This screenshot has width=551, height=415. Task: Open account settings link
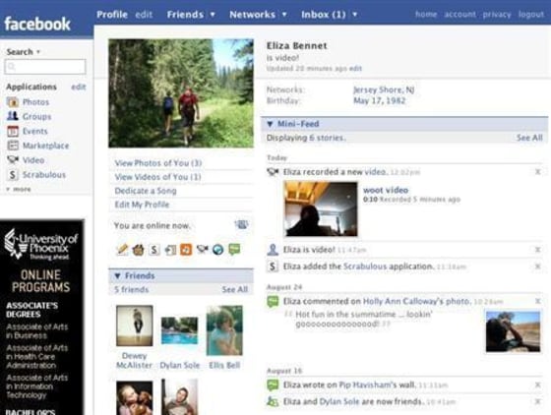coord(460,14)
